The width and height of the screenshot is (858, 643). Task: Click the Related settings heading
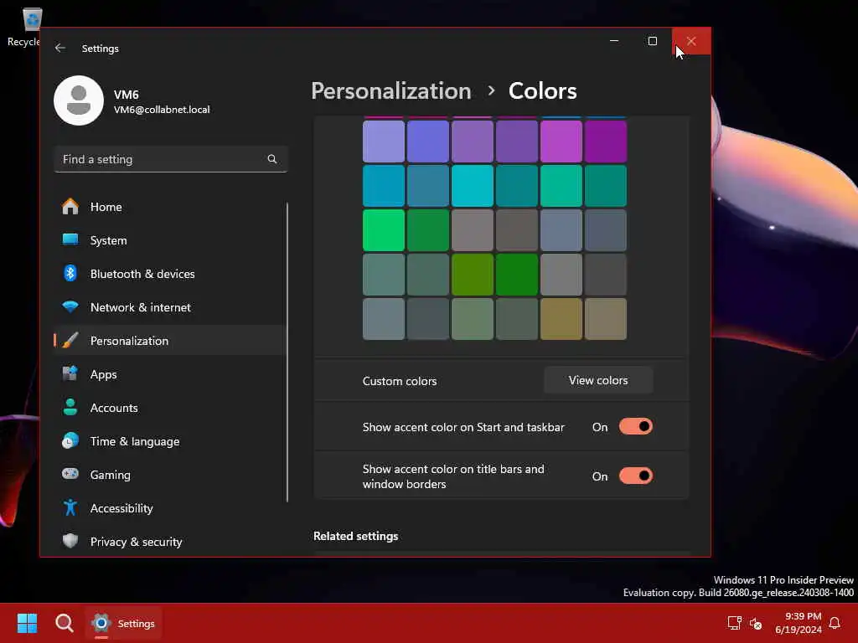point(355,536)
